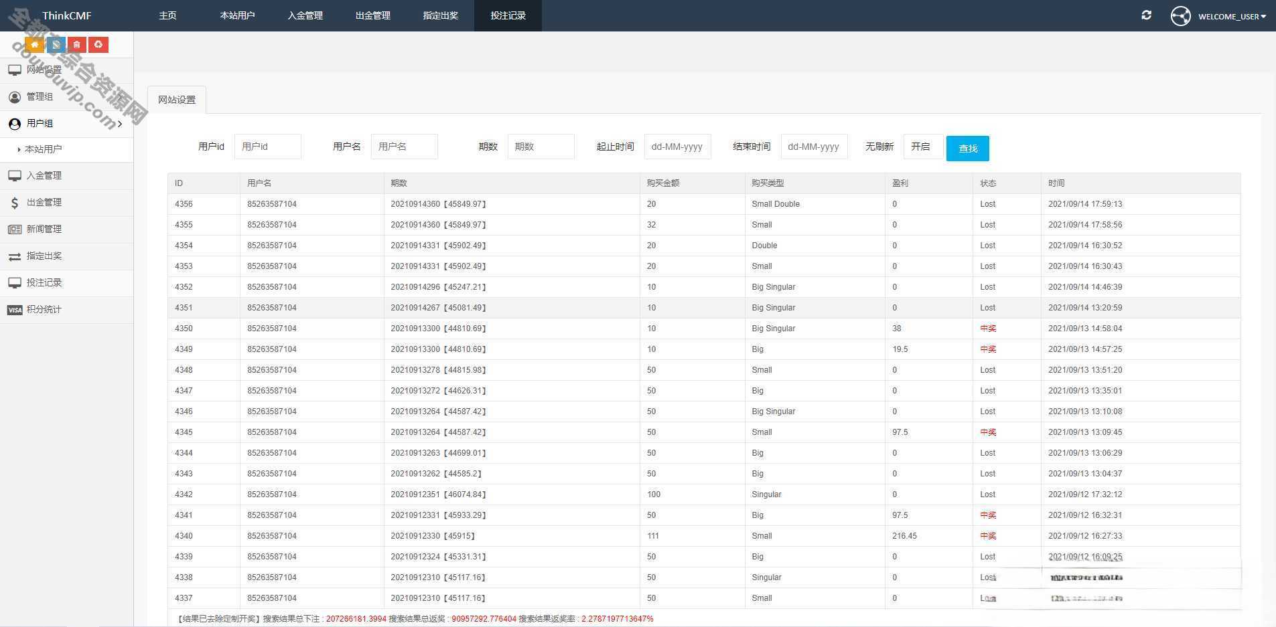Open 新闻管理 label in left sidebar
Image resolution: width=1276 pixels, height=627 pixels.
44,229
